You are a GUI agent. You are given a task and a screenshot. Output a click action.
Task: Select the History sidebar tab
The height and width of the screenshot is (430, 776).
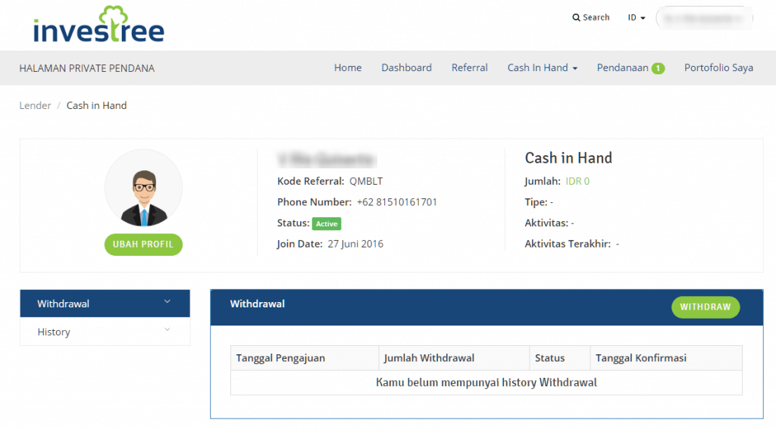pos(105,332)
